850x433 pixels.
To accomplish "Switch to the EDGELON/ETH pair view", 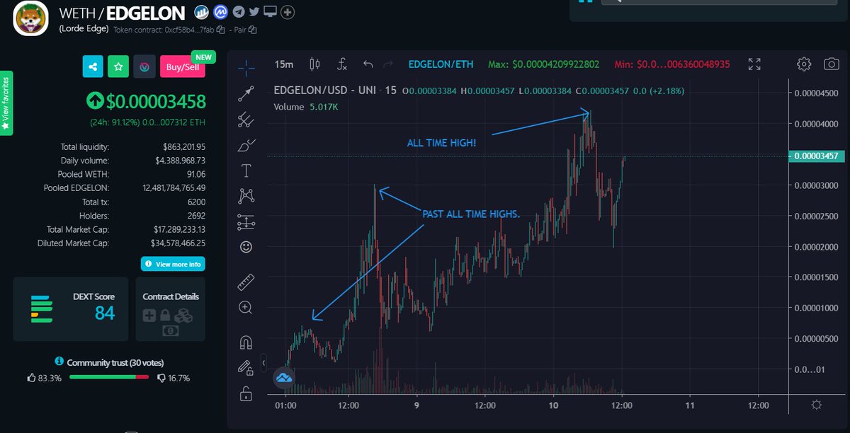I will (441, 64).
